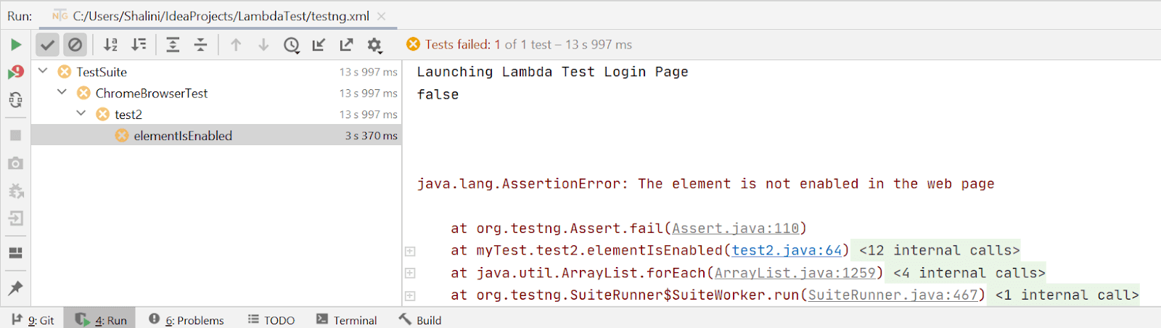Click the camera dump threads icon

(x=16, y=163)
